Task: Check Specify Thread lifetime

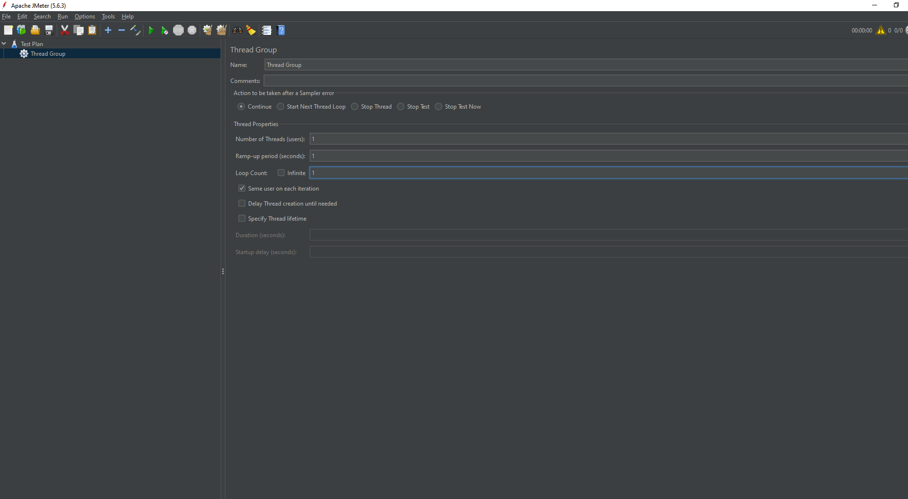Action: pos(242,218)
